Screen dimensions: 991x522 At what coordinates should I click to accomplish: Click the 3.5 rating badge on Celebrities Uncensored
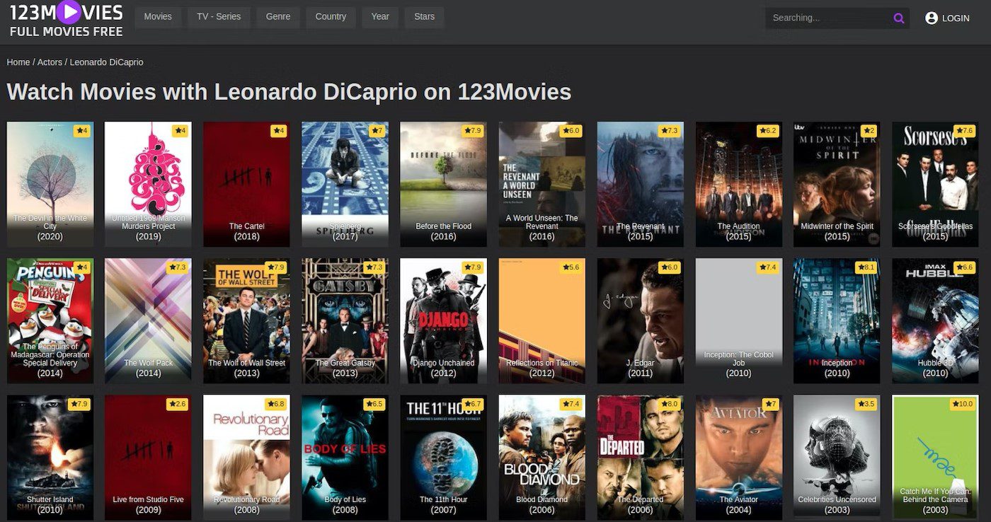coord(865,404)
